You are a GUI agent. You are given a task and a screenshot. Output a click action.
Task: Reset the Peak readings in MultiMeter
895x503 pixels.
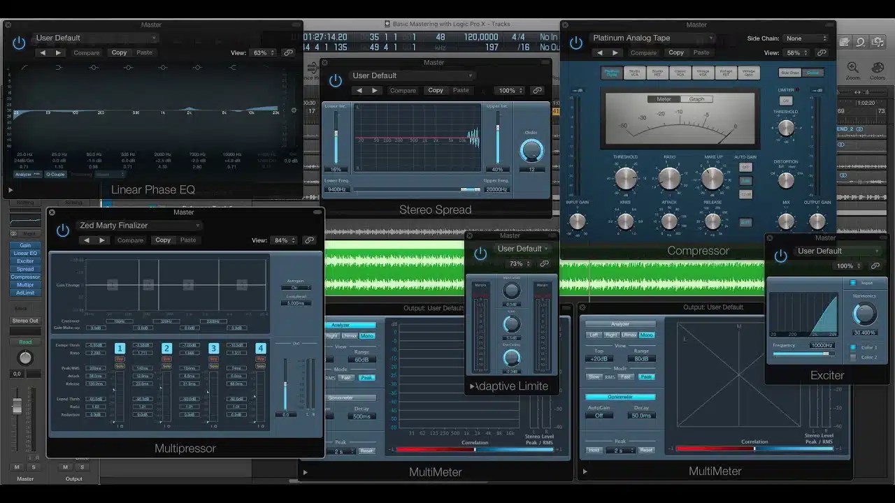pos(647,451)
